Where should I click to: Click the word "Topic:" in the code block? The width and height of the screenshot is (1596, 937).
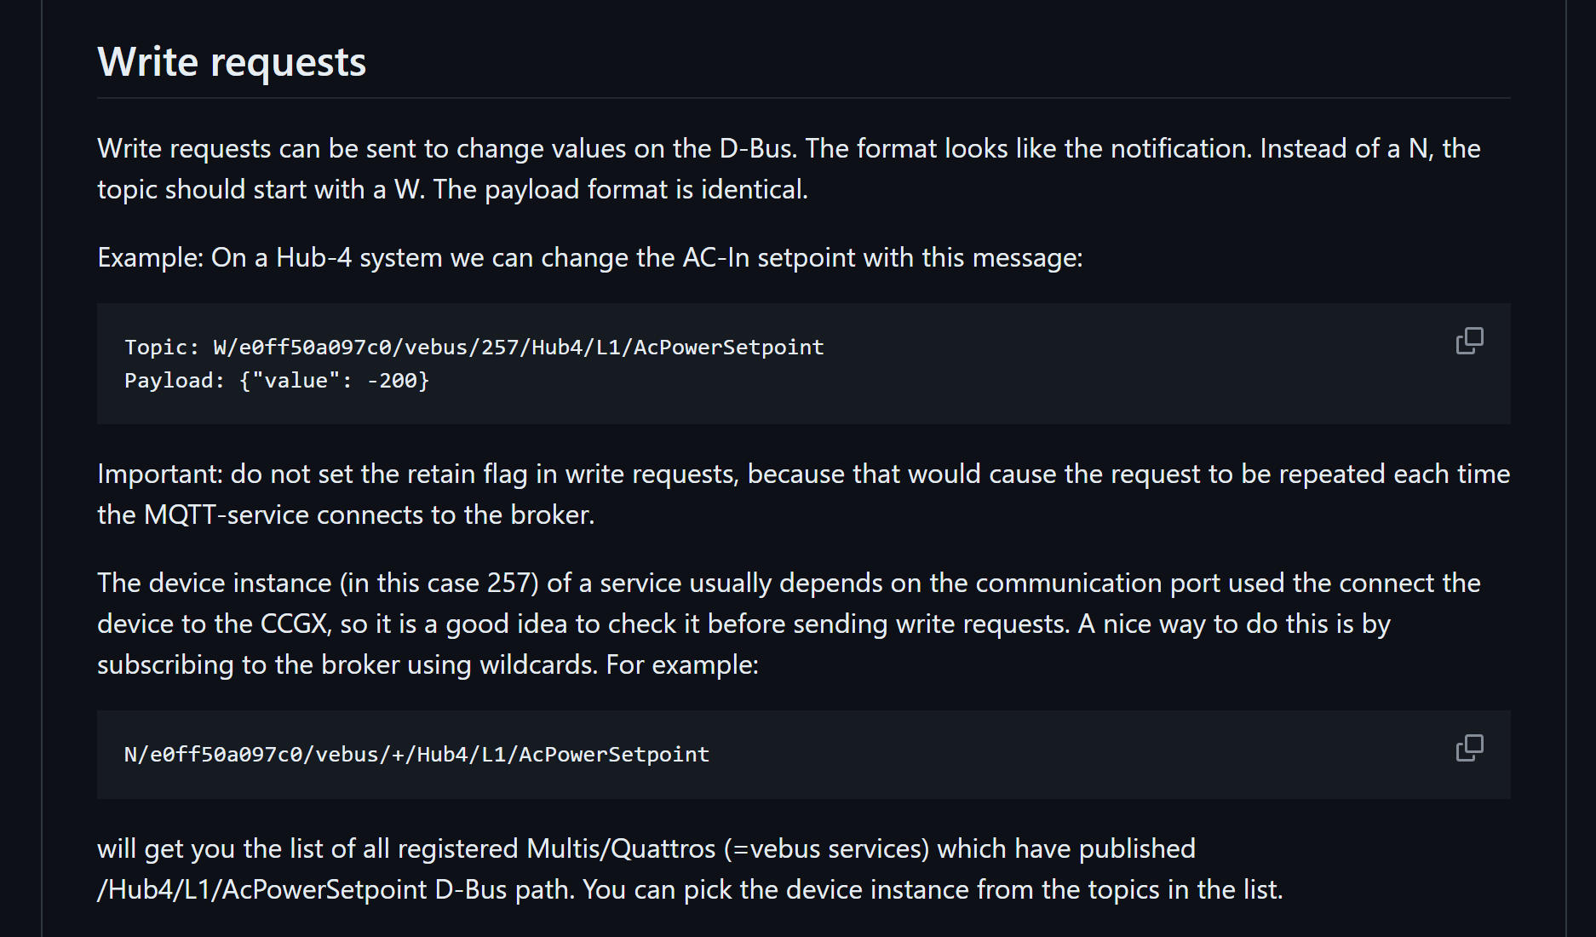coord(162,348)
